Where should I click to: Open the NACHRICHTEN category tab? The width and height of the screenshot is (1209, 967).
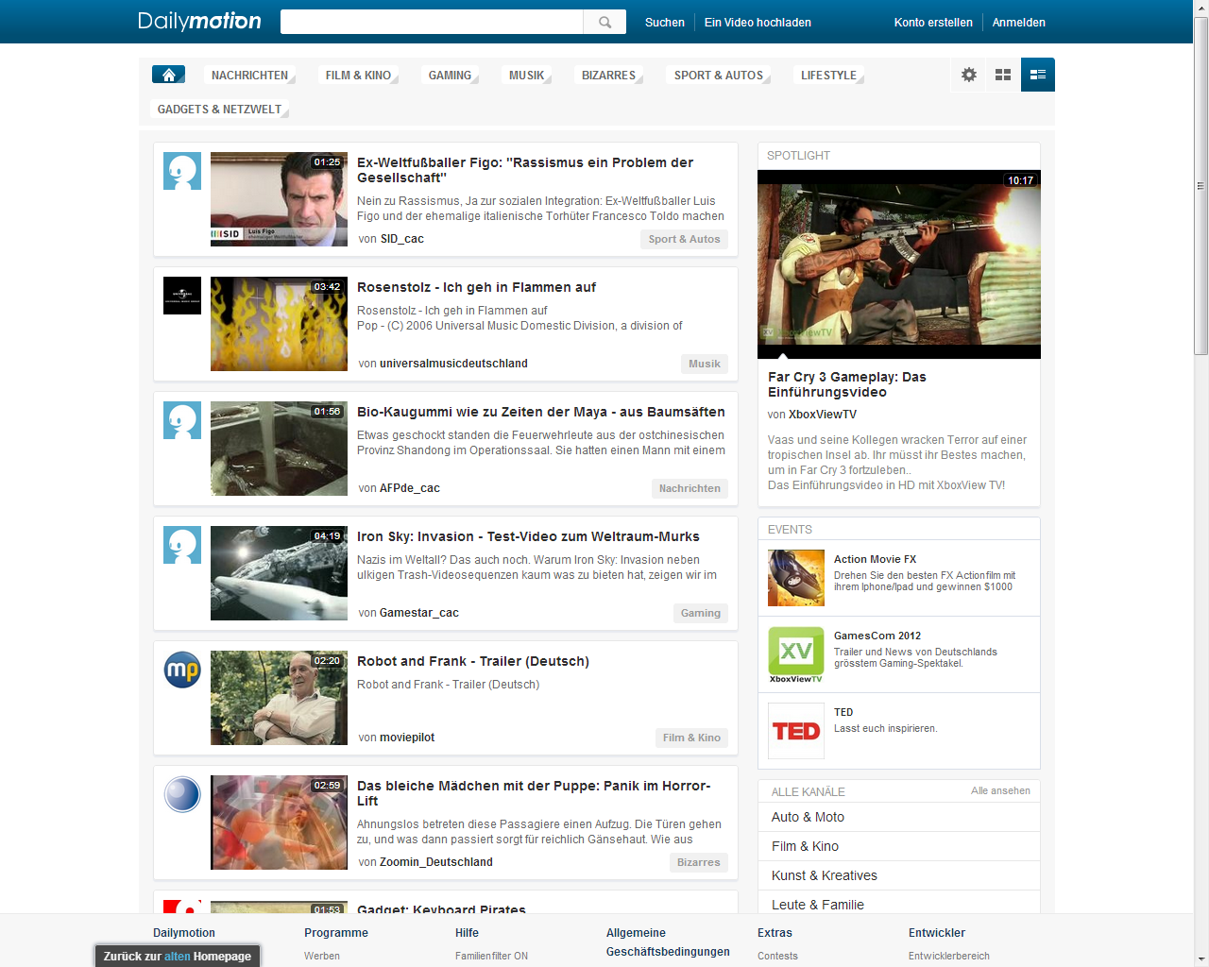(249, 76)
